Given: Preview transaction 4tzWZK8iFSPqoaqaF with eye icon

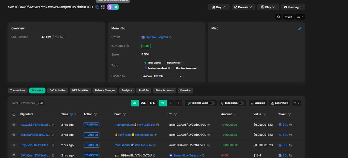Looking at the screenshot, I should (14, 125).
